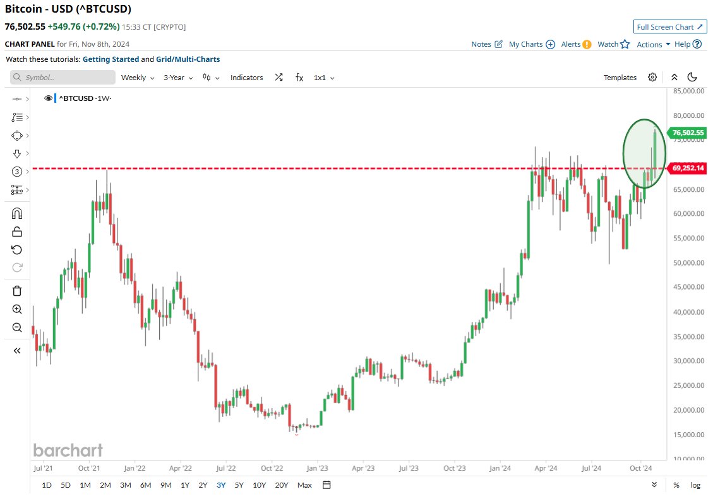Click Full Screen Chart button
The height and width of the screenshot is (499, 713).
(670, 26)
